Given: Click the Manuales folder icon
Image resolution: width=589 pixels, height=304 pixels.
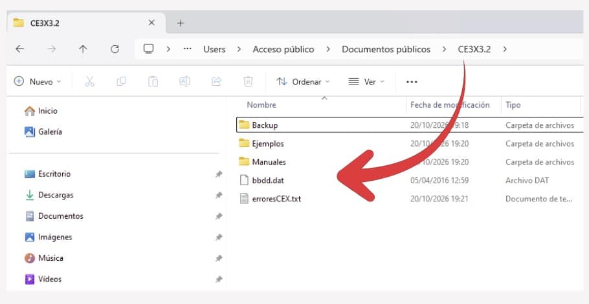Looking at the screenshot, I should pos(244,161).
